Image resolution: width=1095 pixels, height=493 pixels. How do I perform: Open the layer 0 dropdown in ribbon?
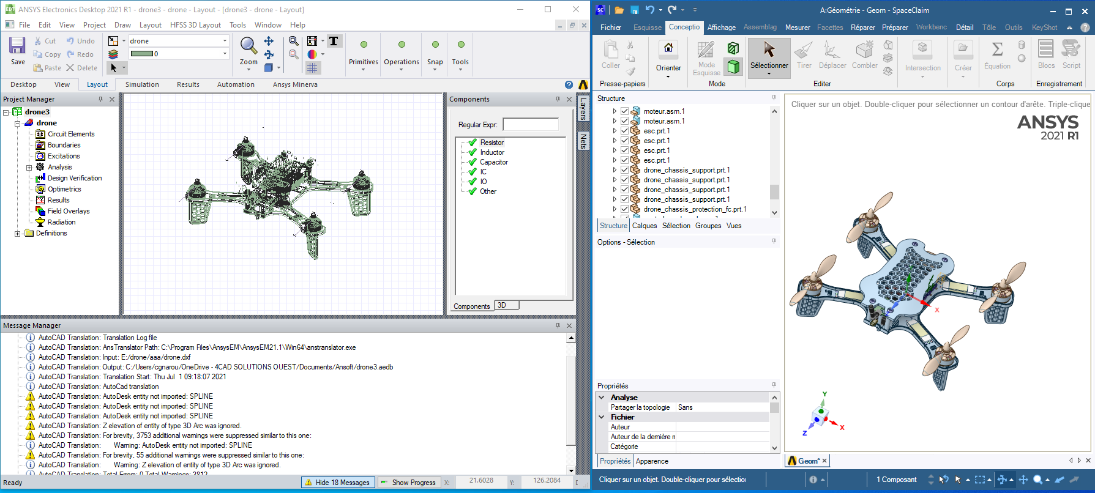225,54
